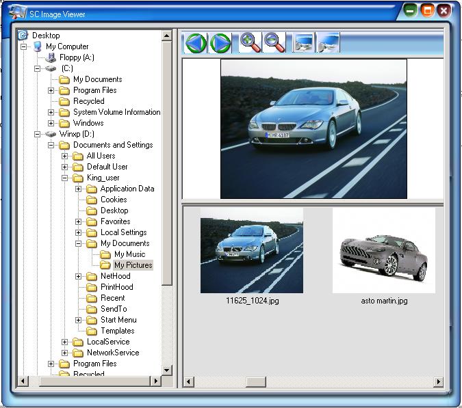Select the Winxp (D:) drive icon
Image resolution: width=462 pixels, height=408 pixels.
pyautogui.click(x=51, y=134)
